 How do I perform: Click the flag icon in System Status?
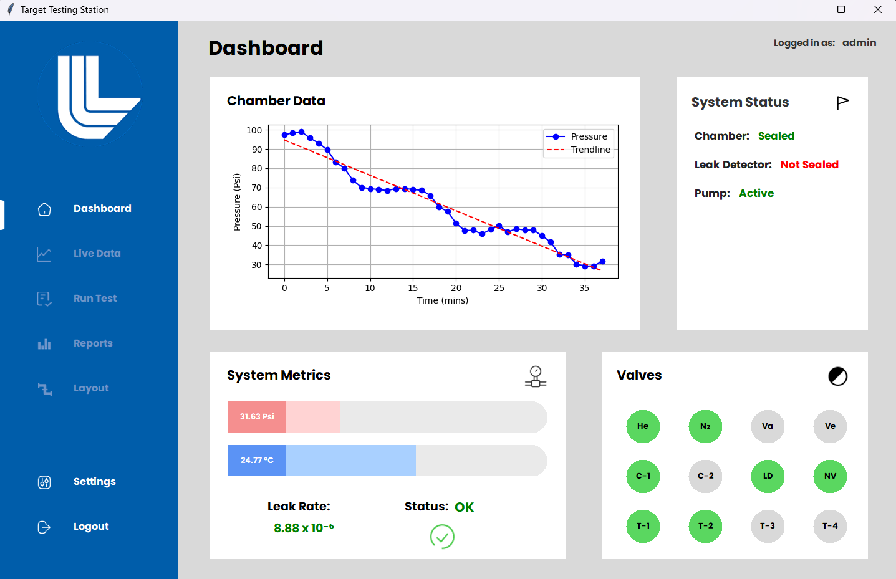(843, 102)
